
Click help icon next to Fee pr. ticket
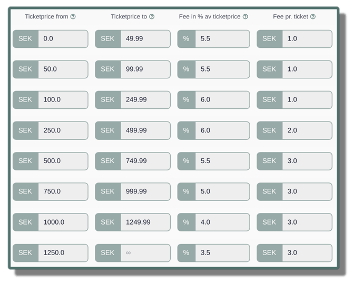coord(313,17)
